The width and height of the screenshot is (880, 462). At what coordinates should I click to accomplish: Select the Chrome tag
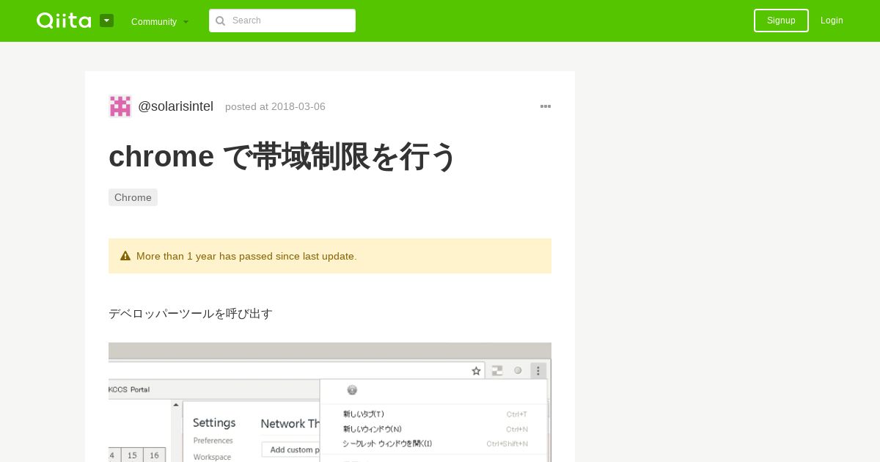pos(133,197)
